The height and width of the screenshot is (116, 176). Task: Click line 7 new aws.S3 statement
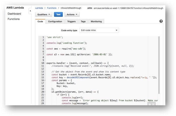coord(79,54)
